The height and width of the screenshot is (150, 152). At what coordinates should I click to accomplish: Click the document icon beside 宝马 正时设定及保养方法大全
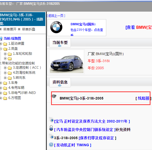click(x=52, y=120)
